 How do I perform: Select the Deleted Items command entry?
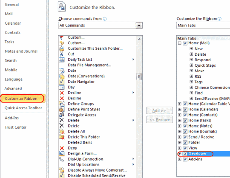coord(80,142)
